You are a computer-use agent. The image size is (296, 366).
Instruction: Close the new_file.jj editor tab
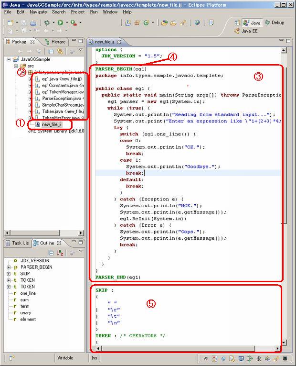[x=119, y=42]
